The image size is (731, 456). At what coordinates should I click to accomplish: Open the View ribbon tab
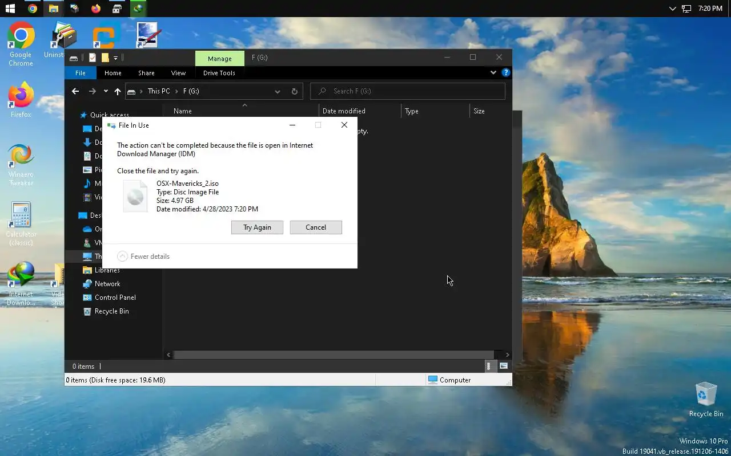point(178,73)
